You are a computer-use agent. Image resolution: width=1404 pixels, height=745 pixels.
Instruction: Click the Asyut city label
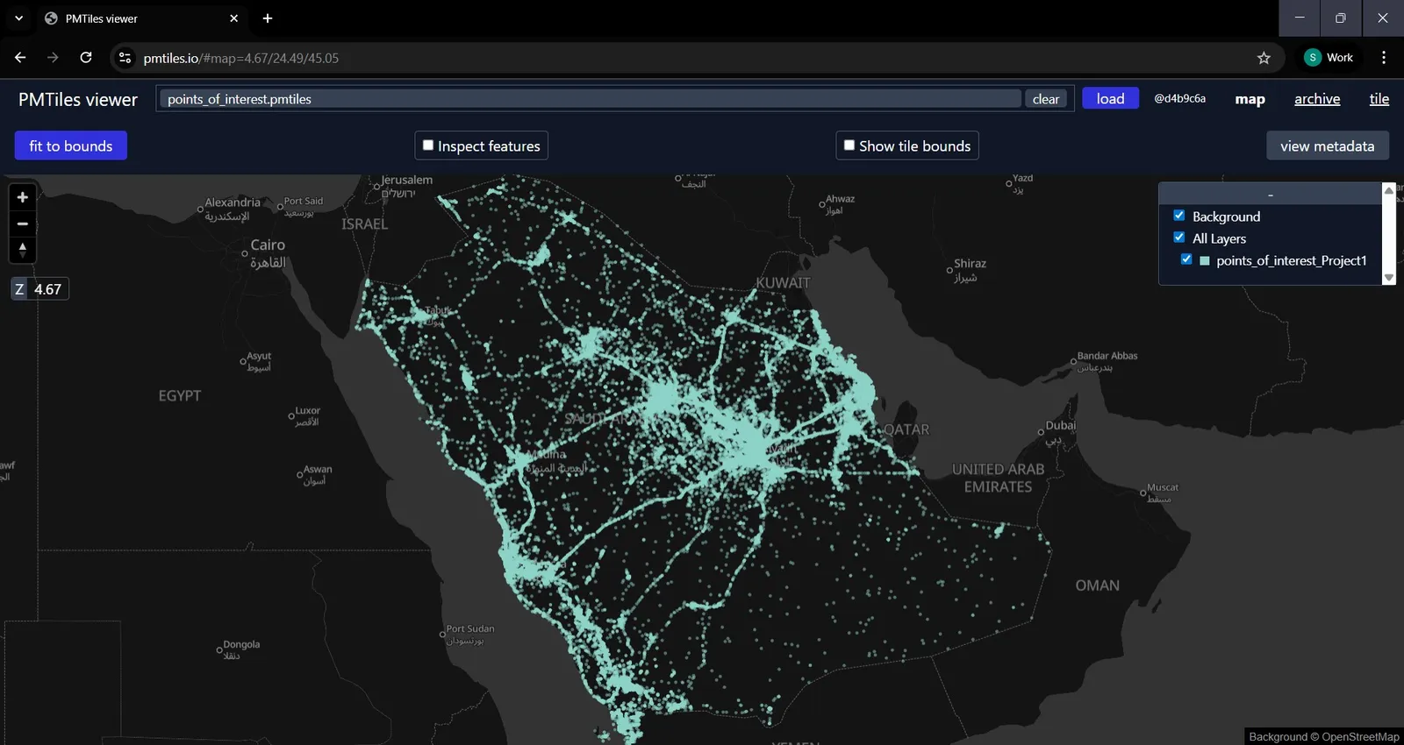coord(259,356)
